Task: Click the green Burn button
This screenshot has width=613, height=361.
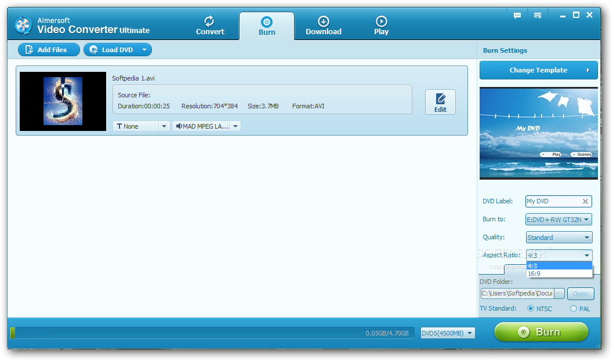Action: tap(541, 332)
